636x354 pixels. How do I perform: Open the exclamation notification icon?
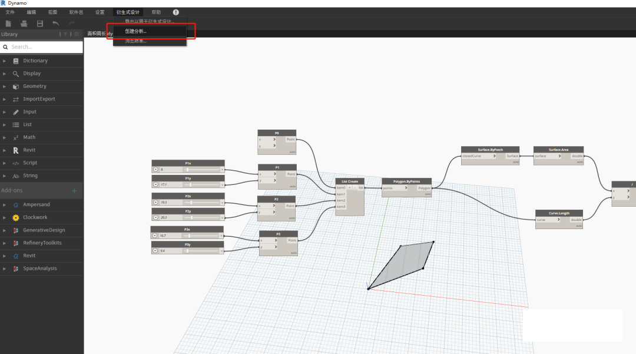tap(175, 12)
